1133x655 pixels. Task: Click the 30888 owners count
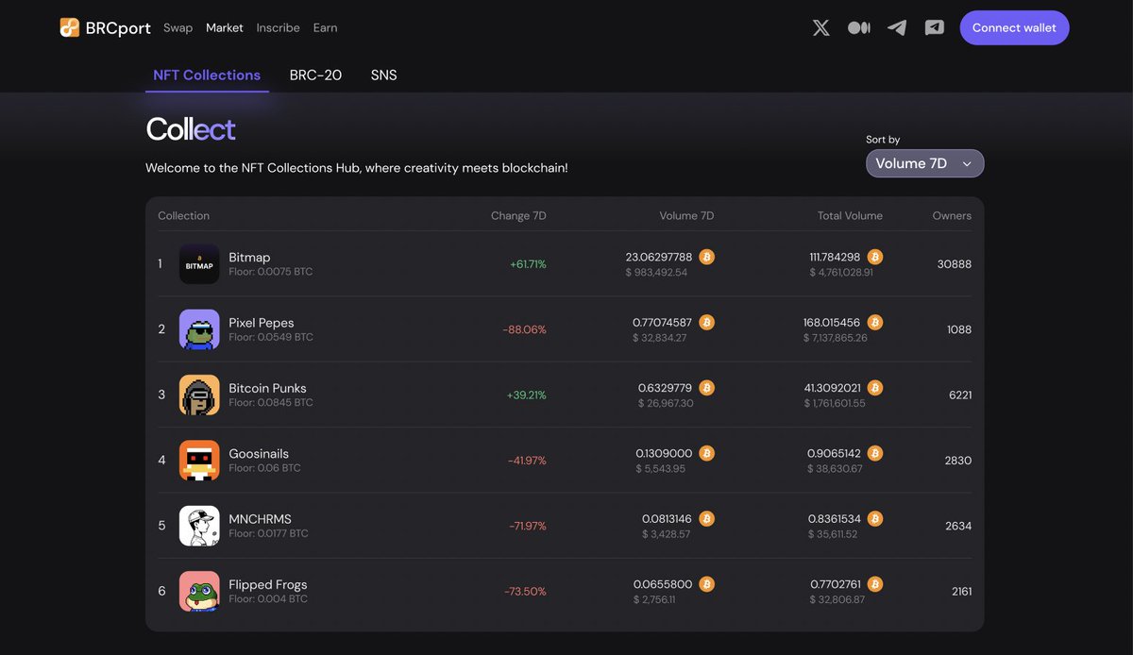(x=955, y=264)
